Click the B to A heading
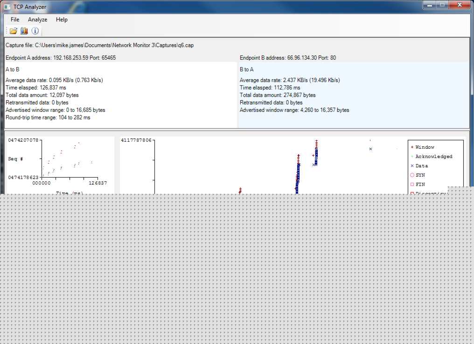The height and width of the screenshot is (344, 474). click(x=247, y=69)
